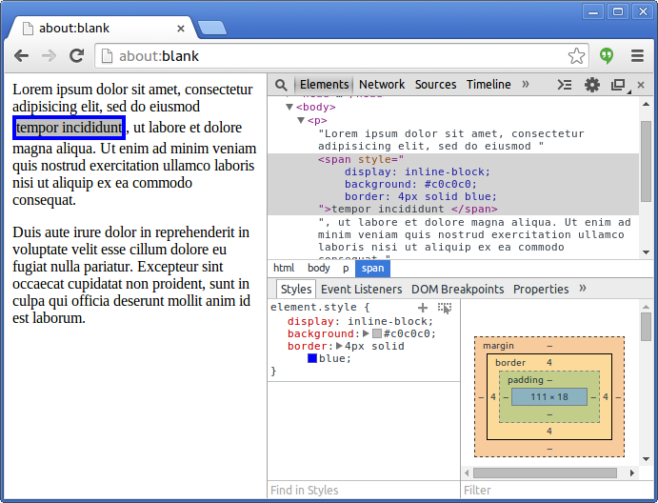Click the address bar showing about:blank

pyautogui.click(x=341, y=56)
